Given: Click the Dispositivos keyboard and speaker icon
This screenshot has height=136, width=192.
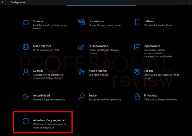Looking at the screenshot, I should click(x=81, y=22).
